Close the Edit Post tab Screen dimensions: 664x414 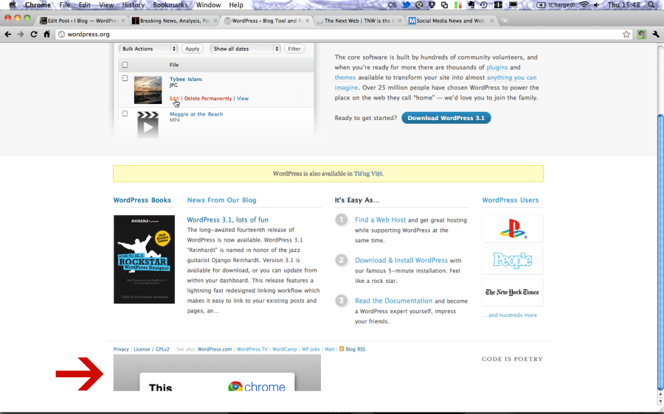click(x=122, y=21)
